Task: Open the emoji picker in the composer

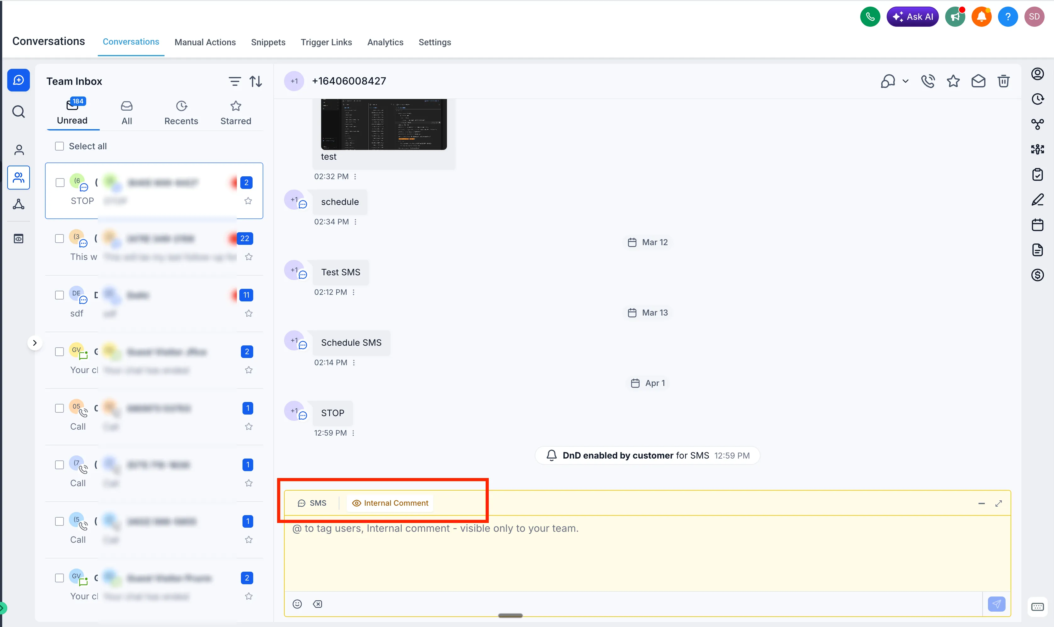Action: point(297,604)
